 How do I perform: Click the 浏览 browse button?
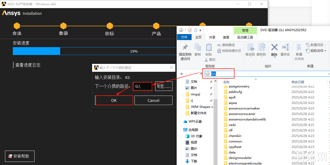click(164, 86)
